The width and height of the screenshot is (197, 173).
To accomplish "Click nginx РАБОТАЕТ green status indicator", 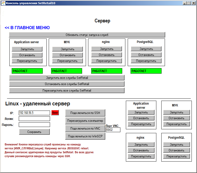I will tap(107, 71).
